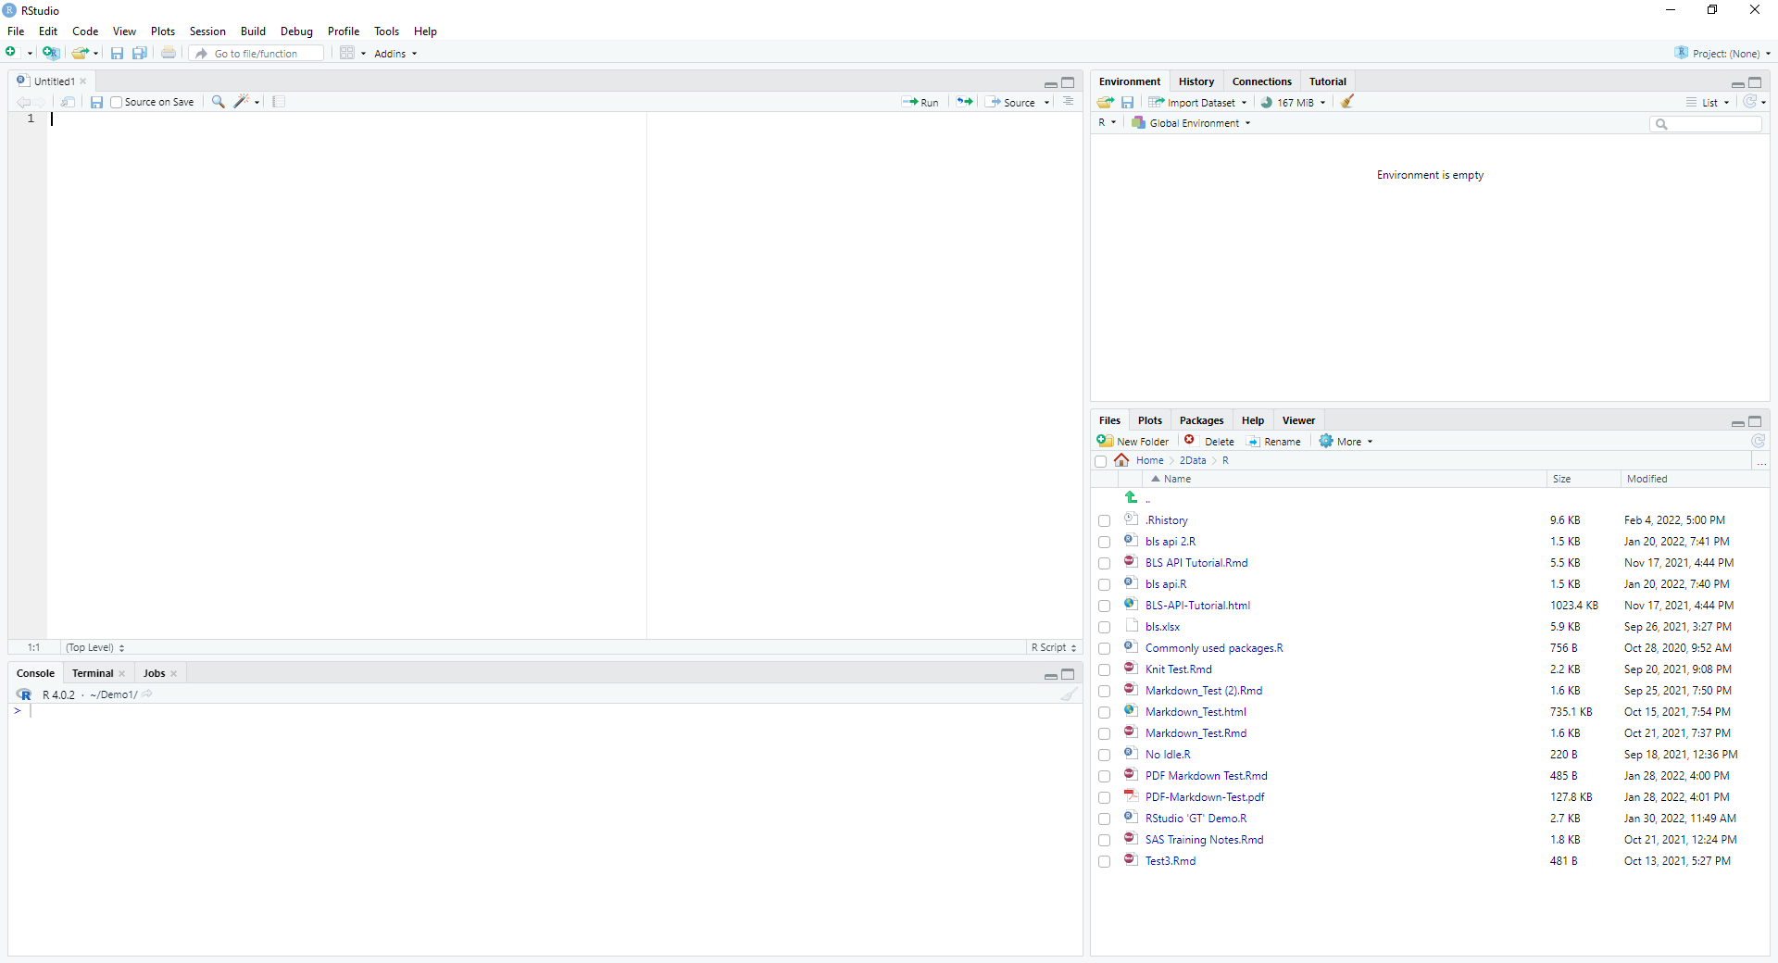
Task: Open the Global Environment dropdown
Action: [1191, 123]
